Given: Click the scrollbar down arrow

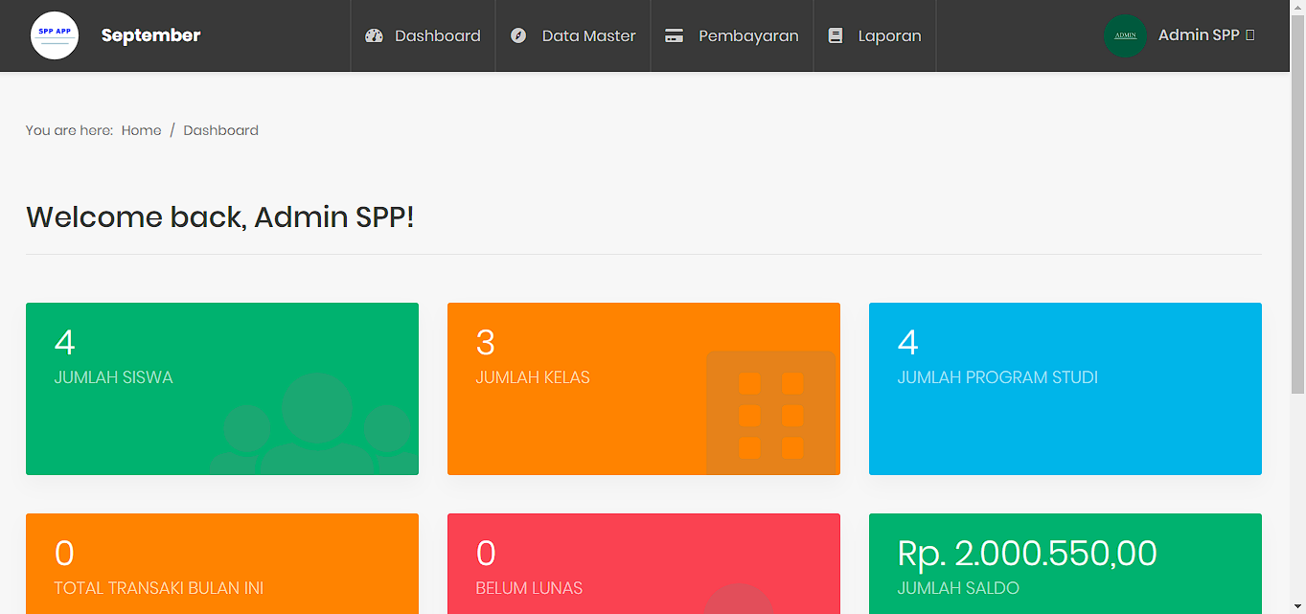Looking at the screenshot, I should coord(1297,606).
